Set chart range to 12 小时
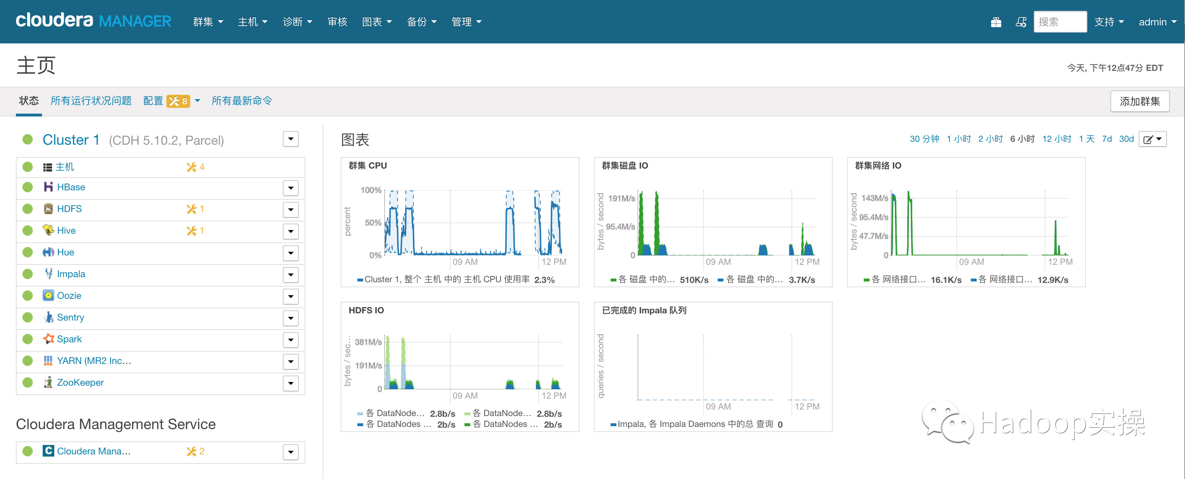Image resolution: width=1185 pixels, height=479 pixels. pyautogui.click(x=1057, y=139)
